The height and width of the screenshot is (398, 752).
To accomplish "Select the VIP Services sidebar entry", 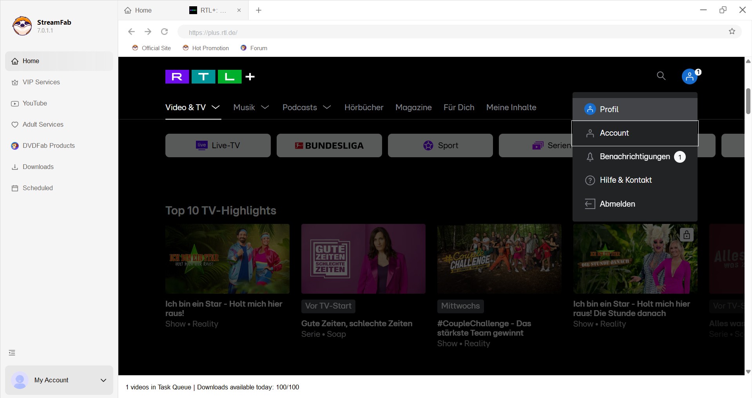I will 41,82.
